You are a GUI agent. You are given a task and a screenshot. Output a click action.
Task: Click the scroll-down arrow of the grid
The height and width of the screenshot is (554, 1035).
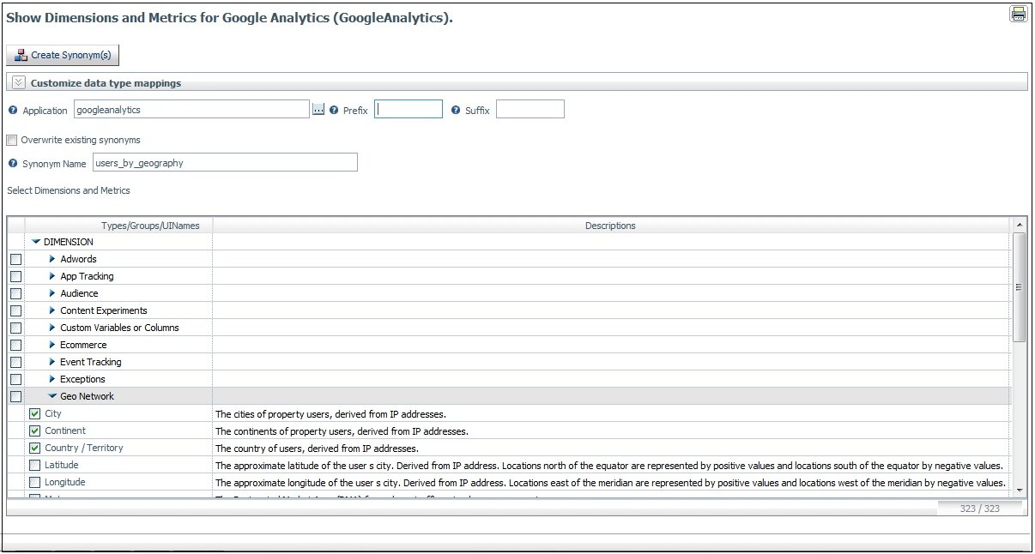coord(1020,489)
